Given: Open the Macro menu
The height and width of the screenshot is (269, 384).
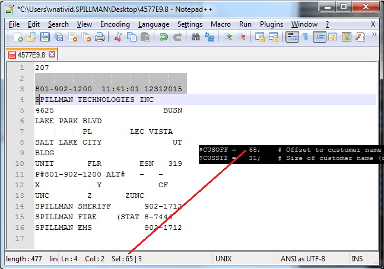Looking at the screenshot, I should [221, 24].
